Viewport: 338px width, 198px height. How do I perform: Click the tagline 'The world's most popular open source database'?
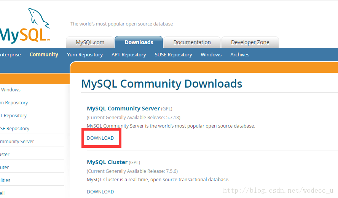click(x=121, y=24)
